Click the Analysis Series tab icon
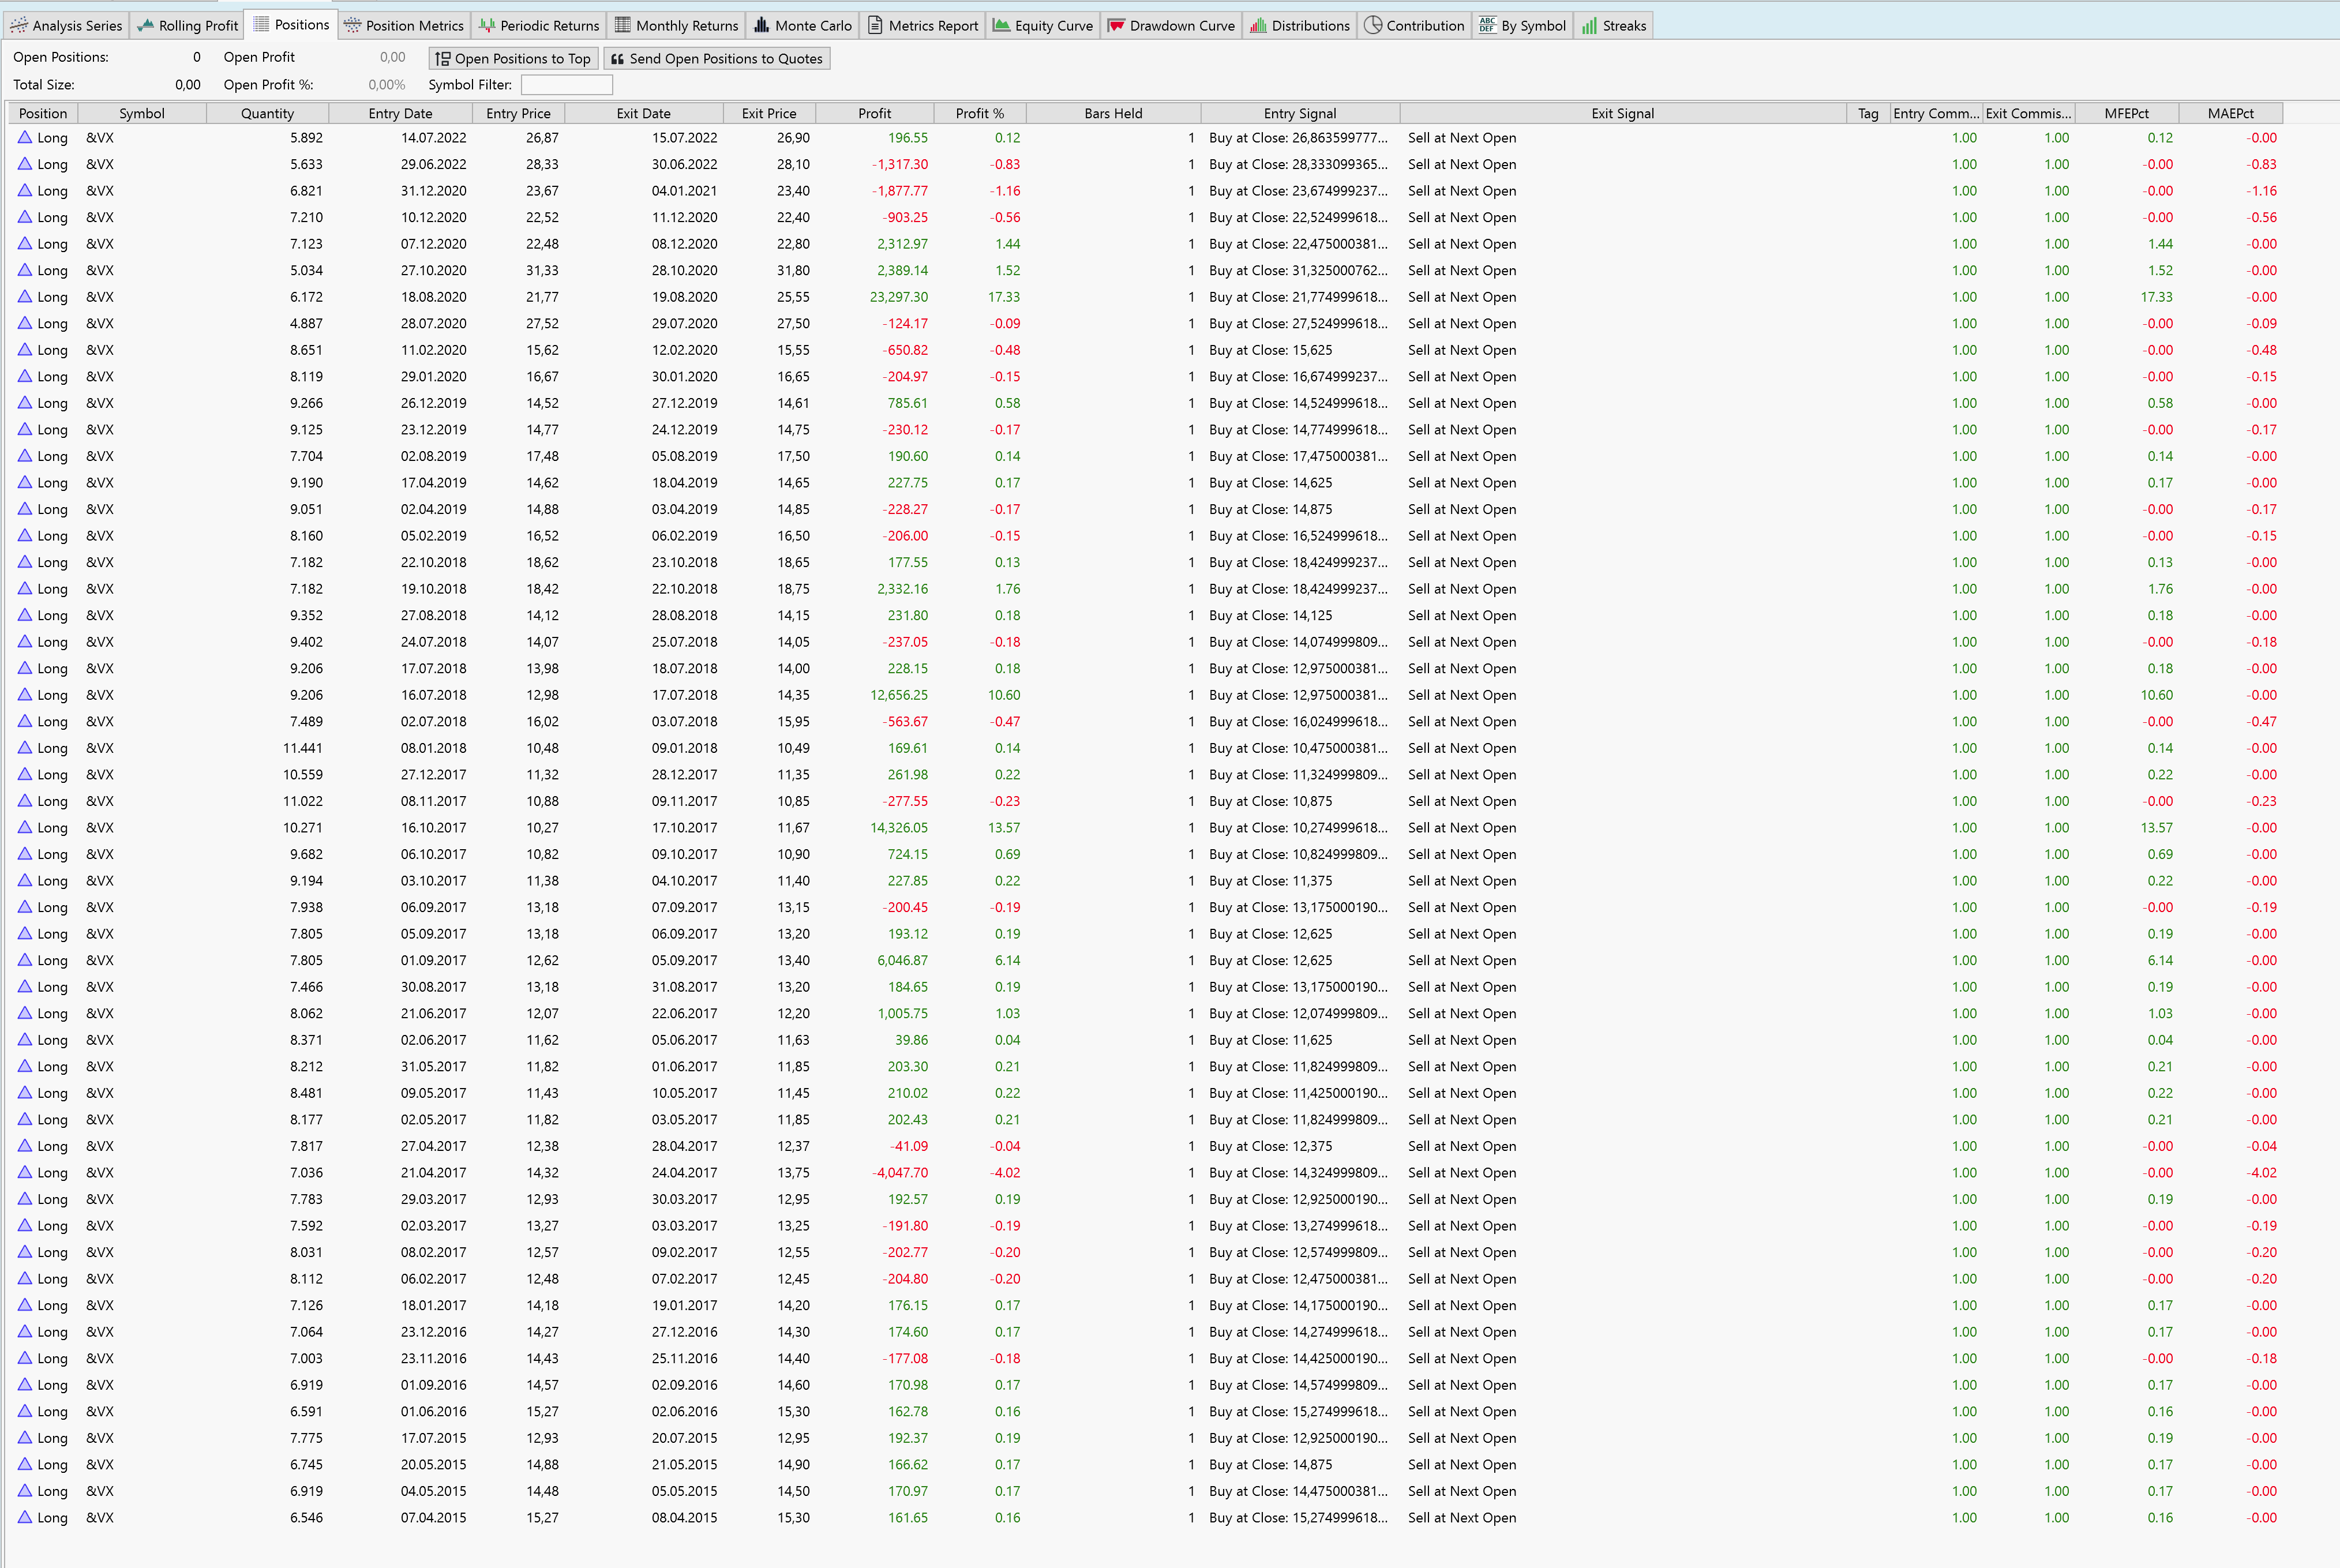This screenshot has height=1568, width=2340. coord(19,25)
